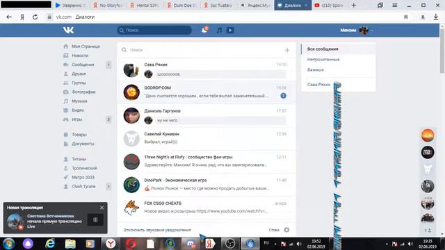Click the VK logo in header

coord(68,30)
